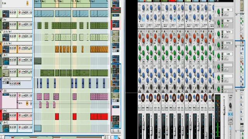Mute the pink track
The height and width of the screenshot is (139, 248).
(x=10, y=95)
